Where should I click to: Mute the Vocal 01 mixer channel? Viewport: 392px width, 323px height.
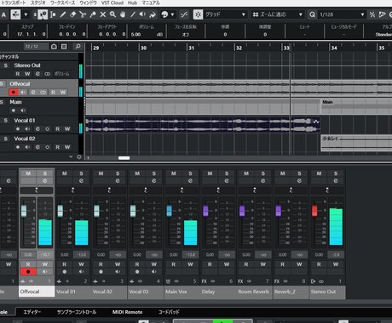tap(65, 173)
